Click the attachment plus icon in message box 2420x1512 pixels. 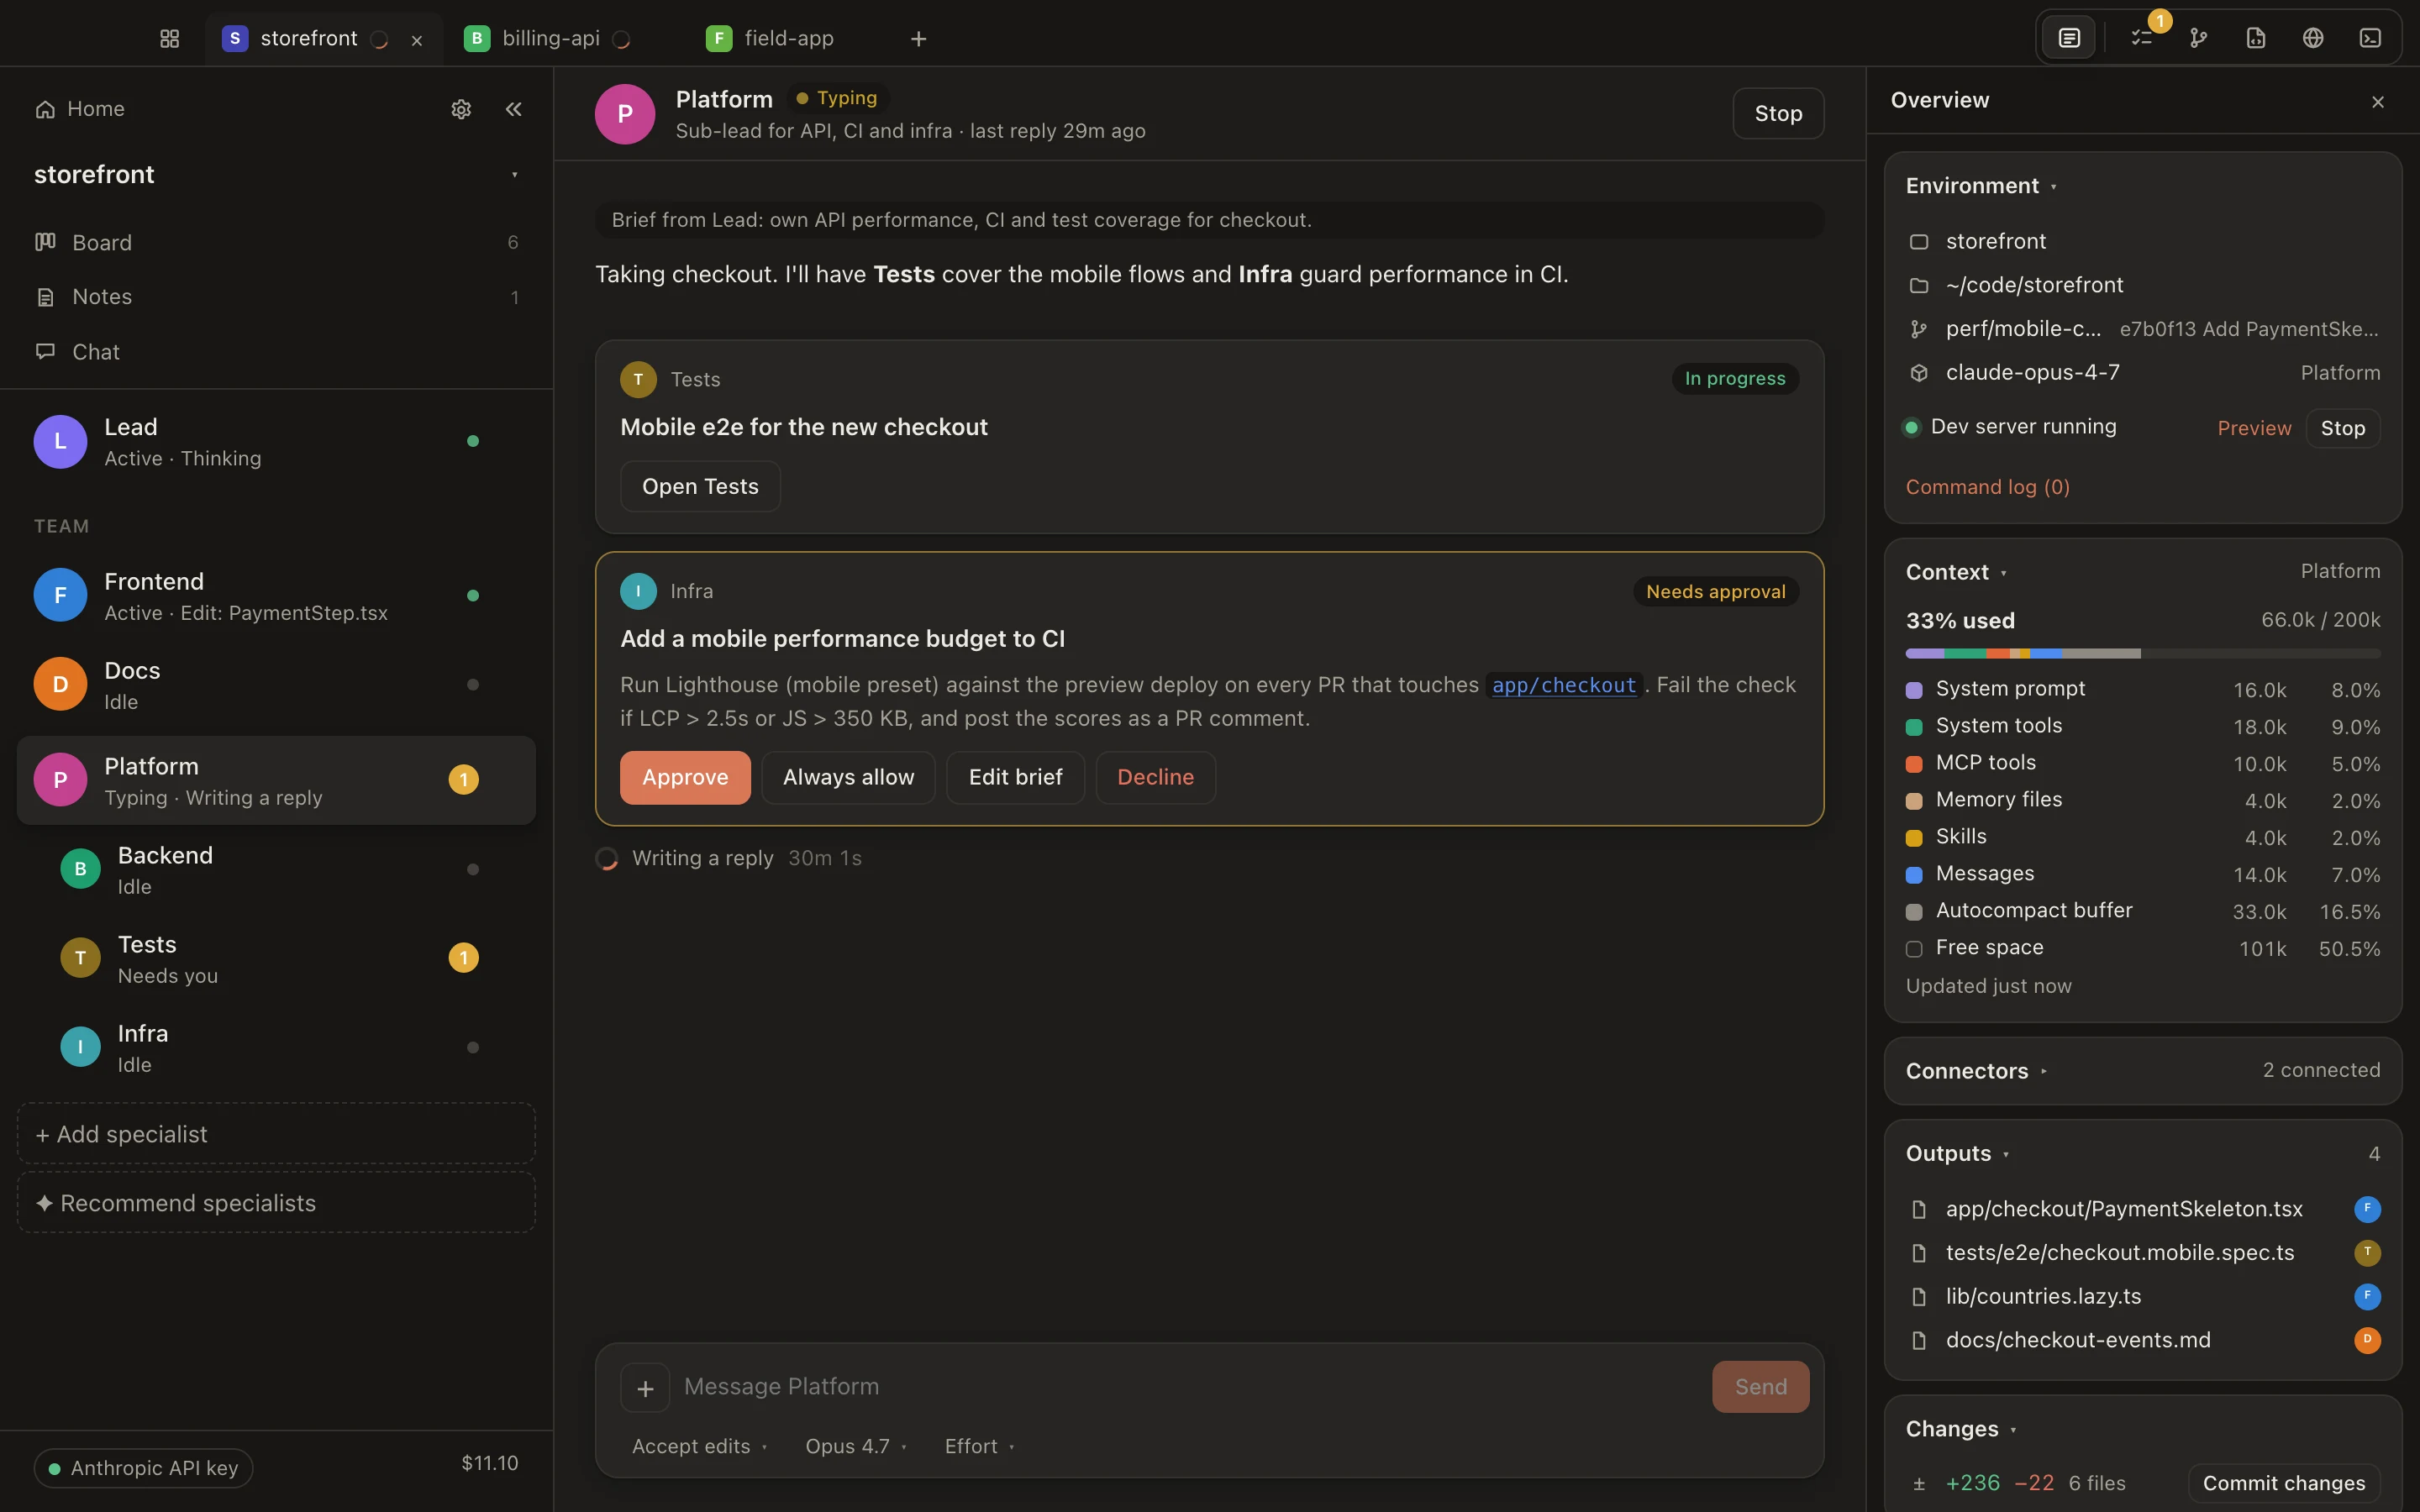click(x=645, y=1388)
